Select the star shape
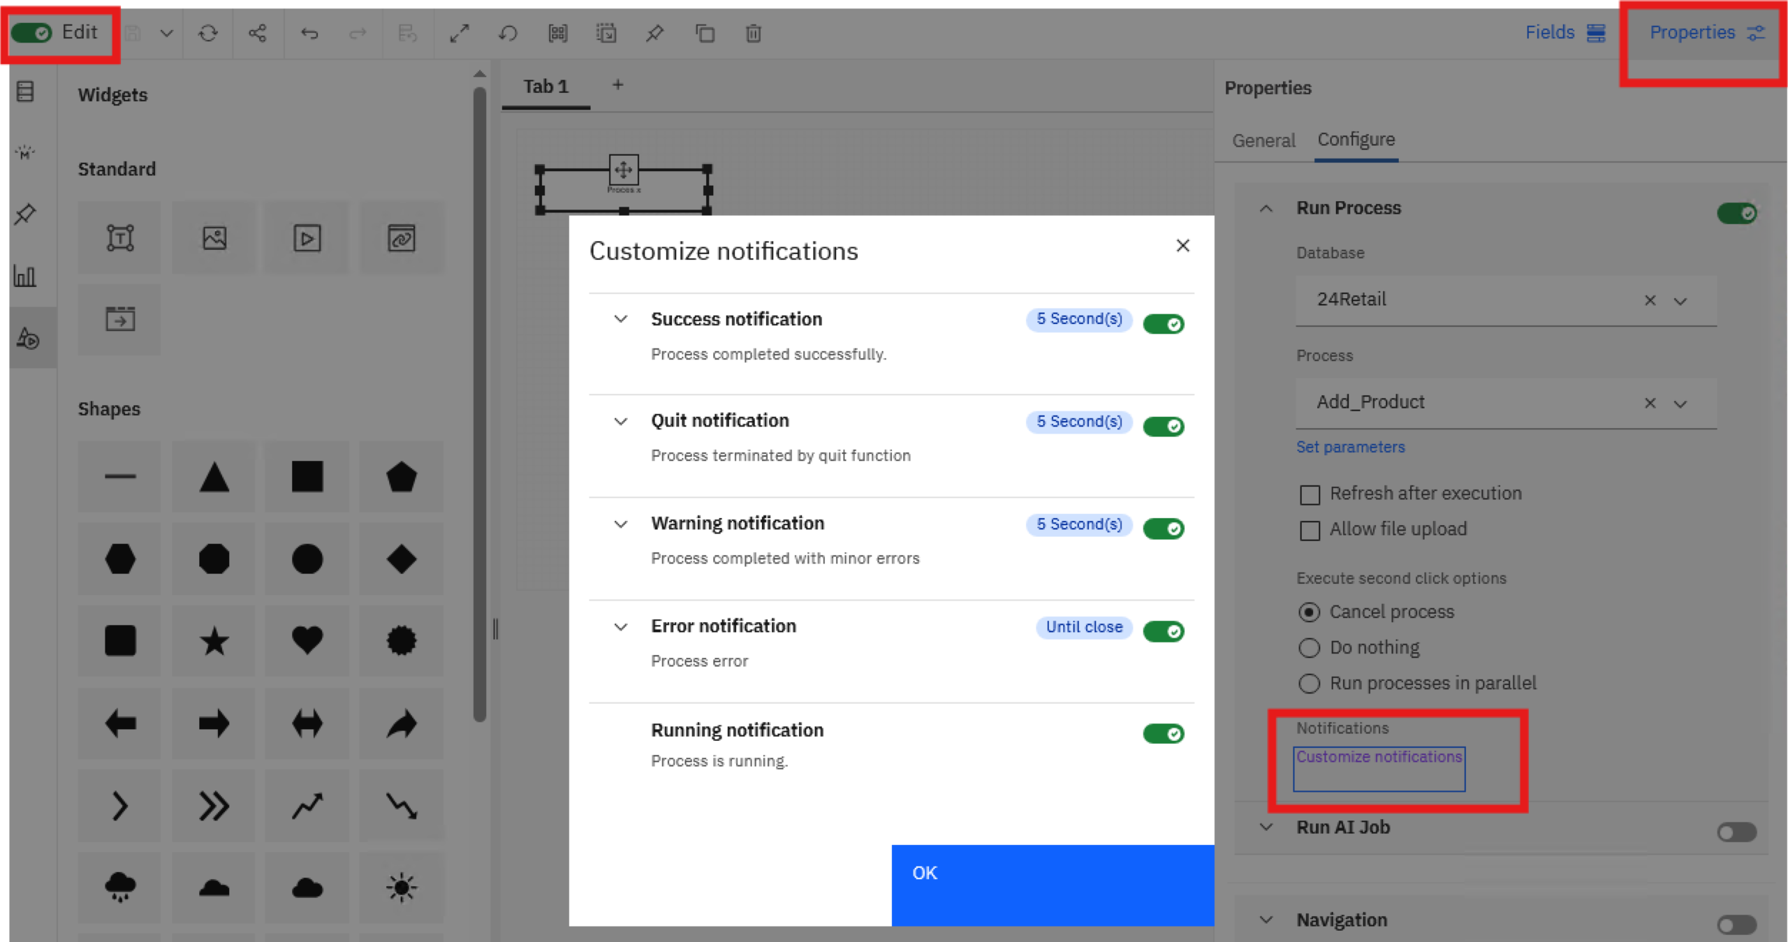This screenshot has width=1788, height=942. 214,640
